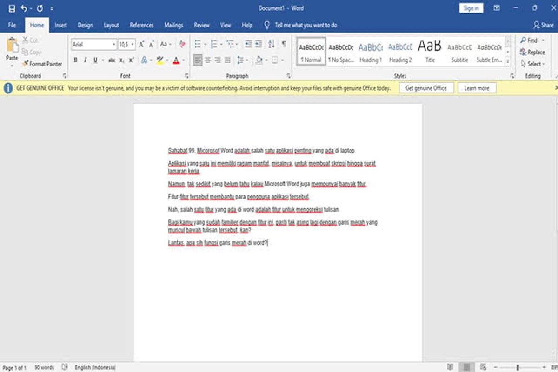The image size is (558, 372).
Task: Click the Clear All Formatting icon
Action: click(182, 44)
